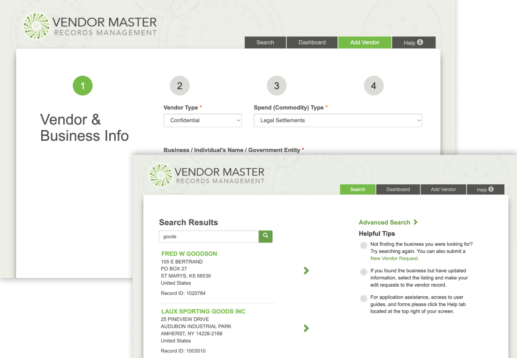The height and width of the screenshot is (358, 517).
Task: Click the 'AMHERST, NY 14228-2168' address line
Action: tap(192, 334)
